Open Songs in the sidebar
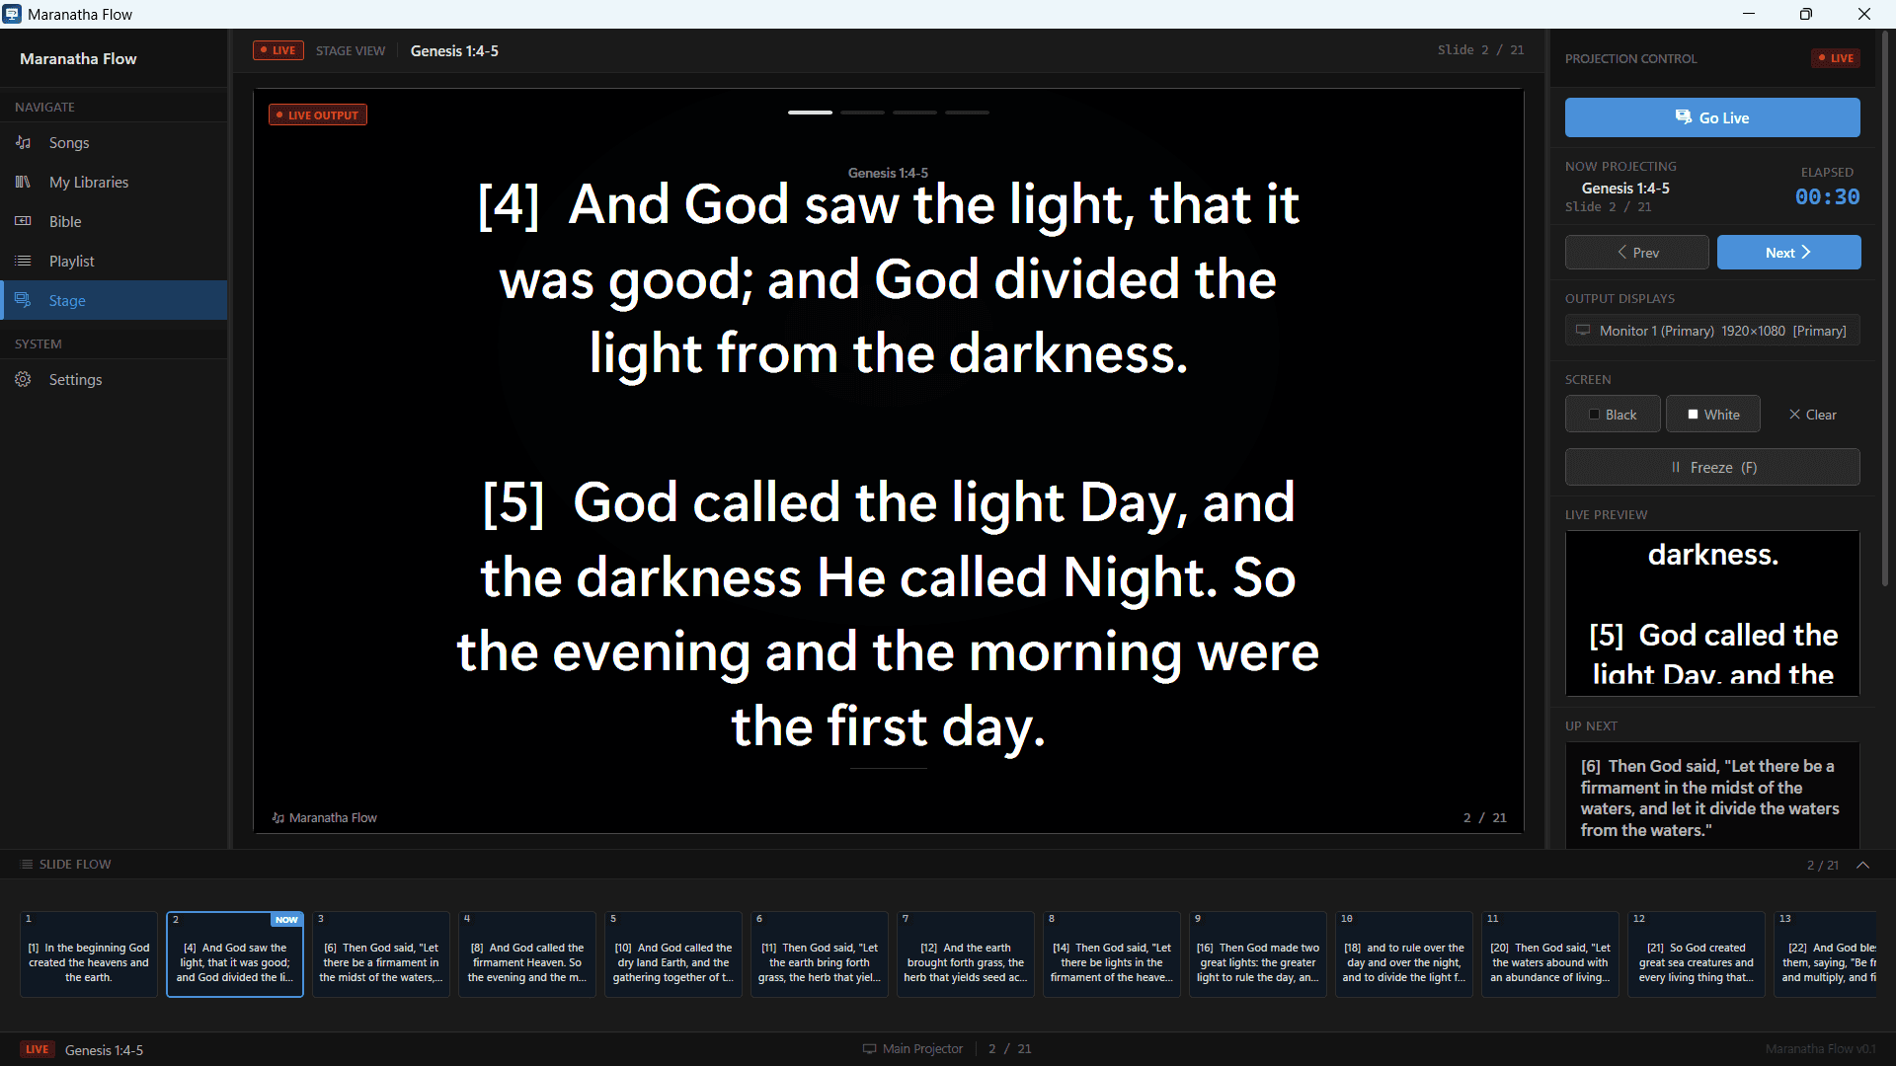The height and width of the screenshot is (1066, 1896). point(114,143)
